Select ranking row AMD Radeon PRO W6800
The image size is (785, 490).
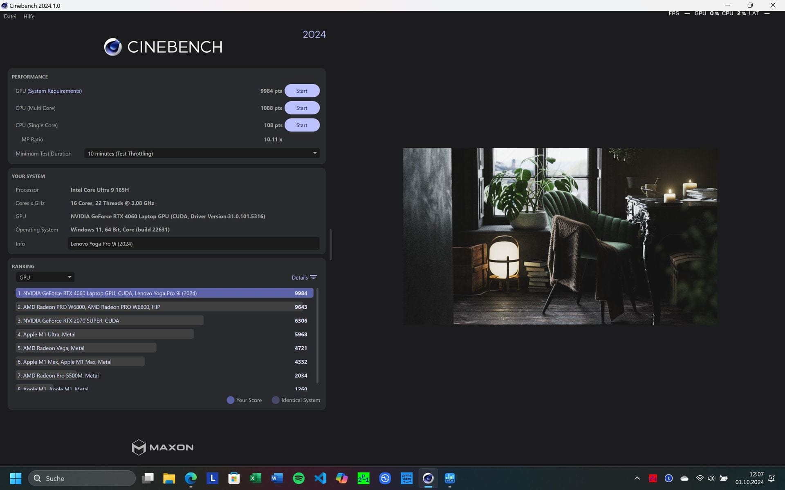(164, 307)
